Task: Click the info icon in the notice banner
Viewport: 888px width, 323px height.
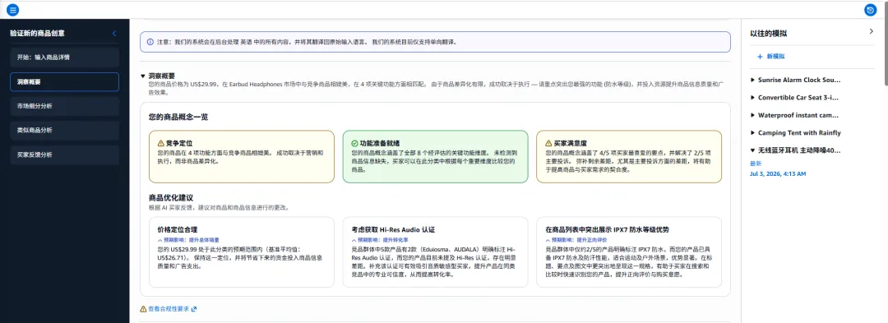Action: pos(150,42)
